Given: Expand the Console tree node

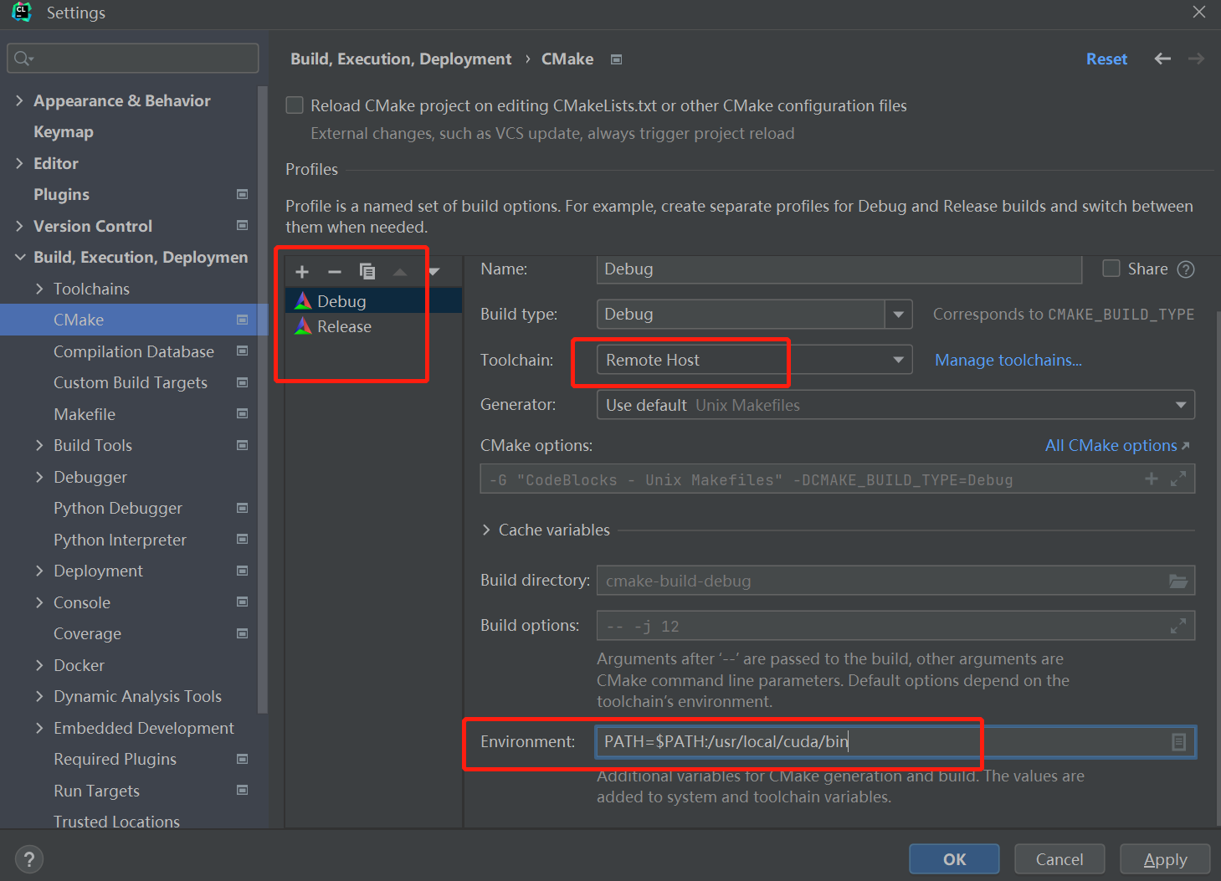Looking at the screenshot, I should point(39,602).
